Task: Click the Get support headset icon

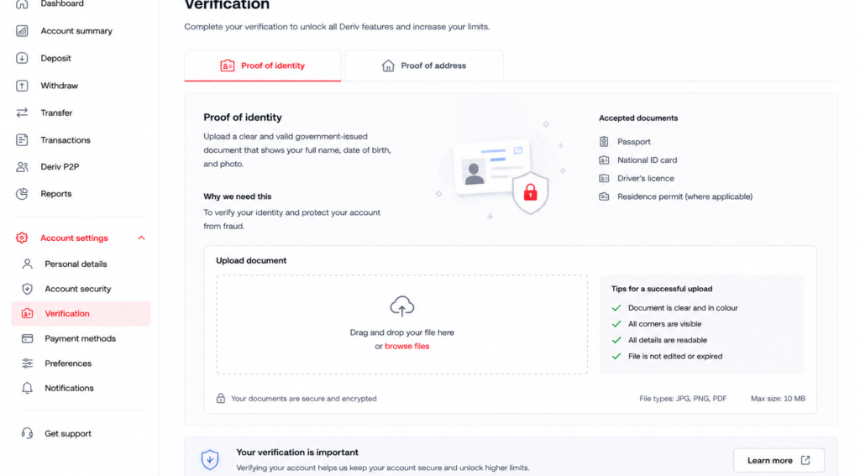Action: 27,433
